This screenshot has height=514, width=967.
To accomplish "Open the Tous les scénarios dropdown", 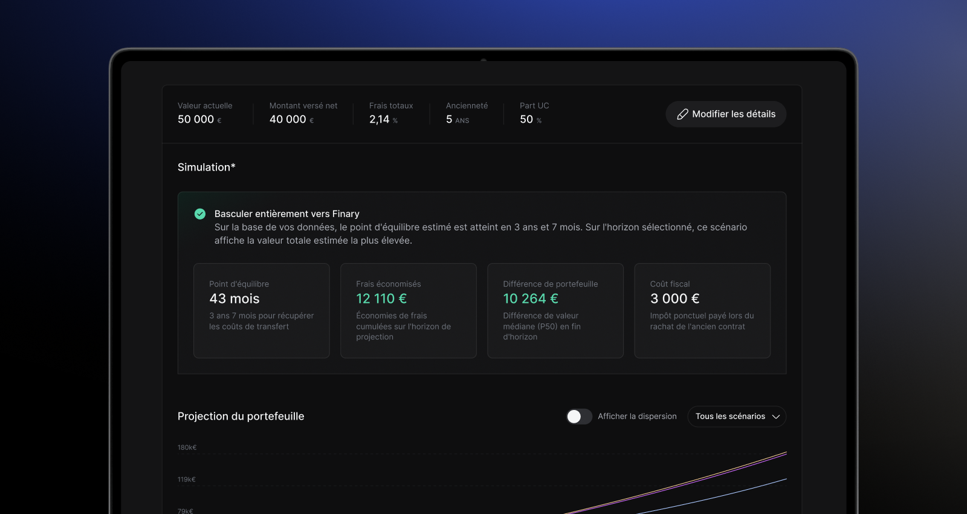I will [x=737, y=417].
